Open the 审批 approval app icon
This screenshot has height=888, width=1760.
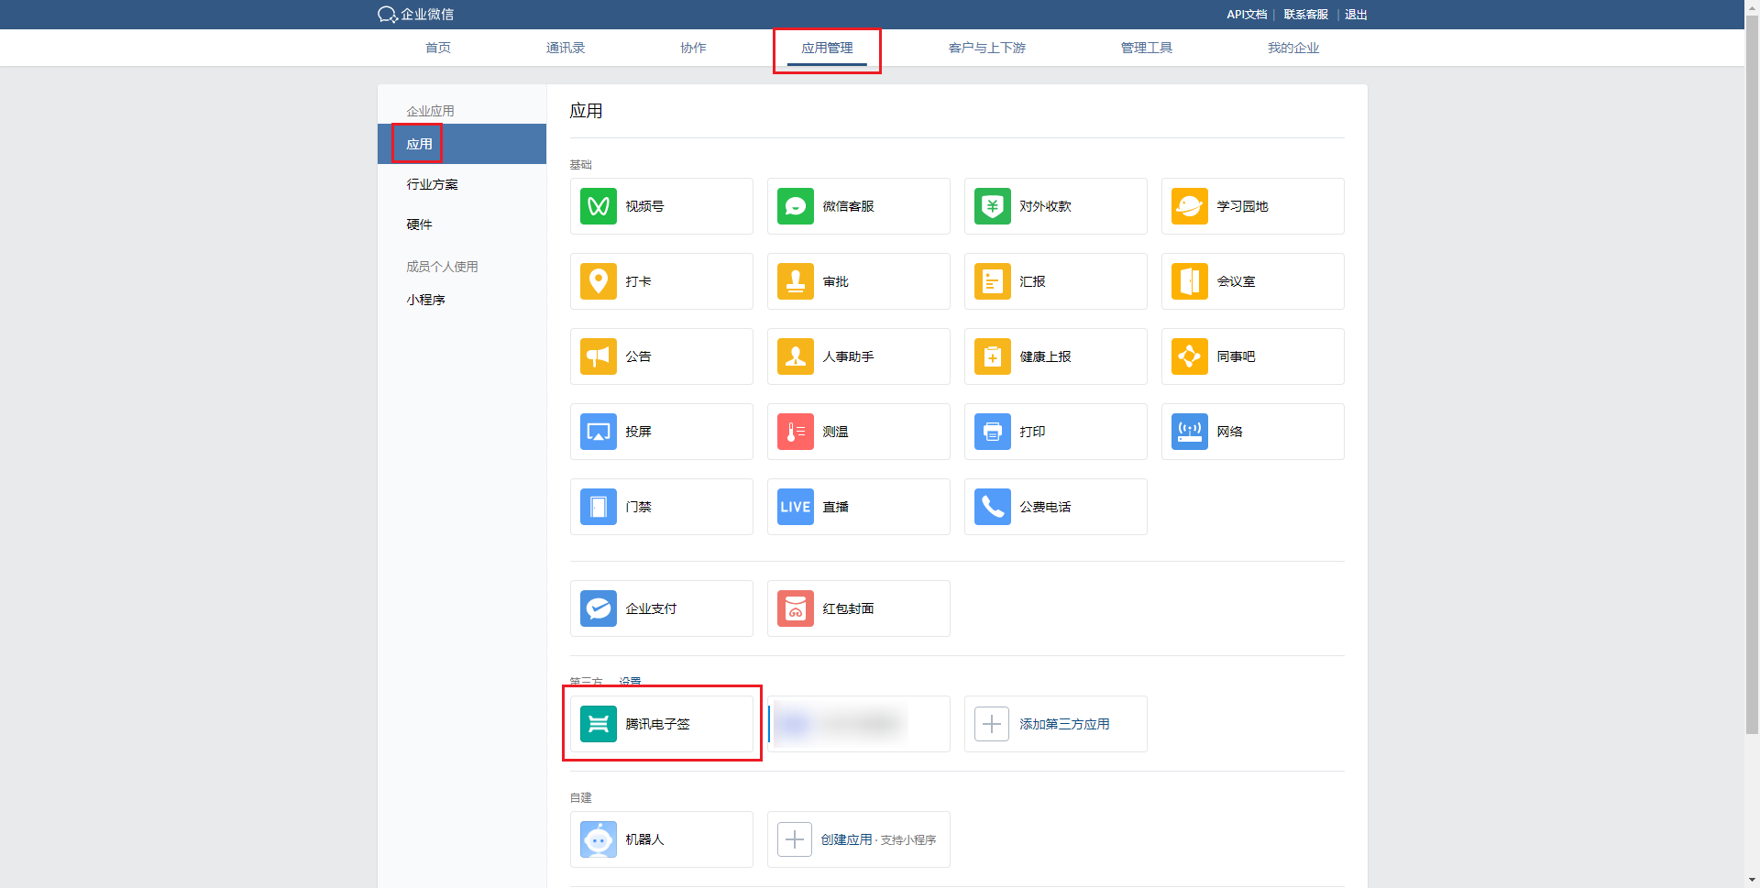click(x=796, y=281)
